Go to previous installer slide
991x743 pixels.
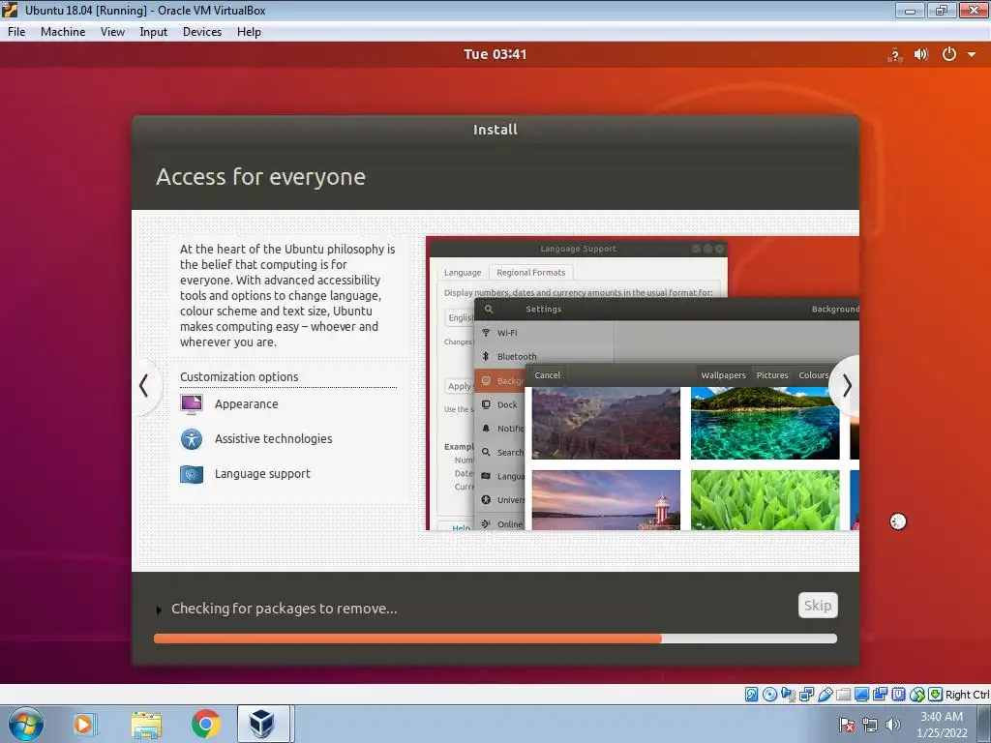145,385
